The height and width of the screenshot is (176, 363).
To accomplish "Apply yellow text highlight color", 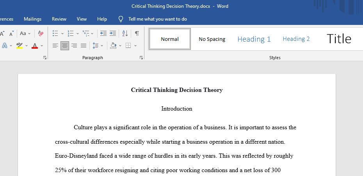I will pyautogui.click(x=20, y=46).
